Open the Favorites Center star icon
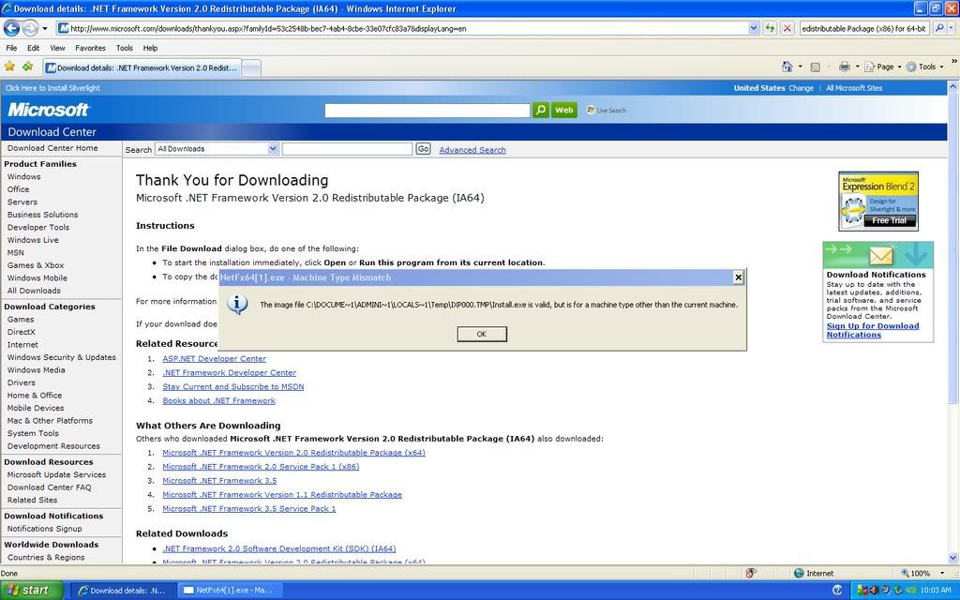Image resolution: width=960 pixels, height=600 pixels. pyautogui.click(x=9, y=67)
